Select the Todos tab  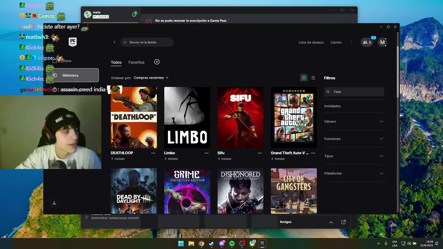coord(116,62)
